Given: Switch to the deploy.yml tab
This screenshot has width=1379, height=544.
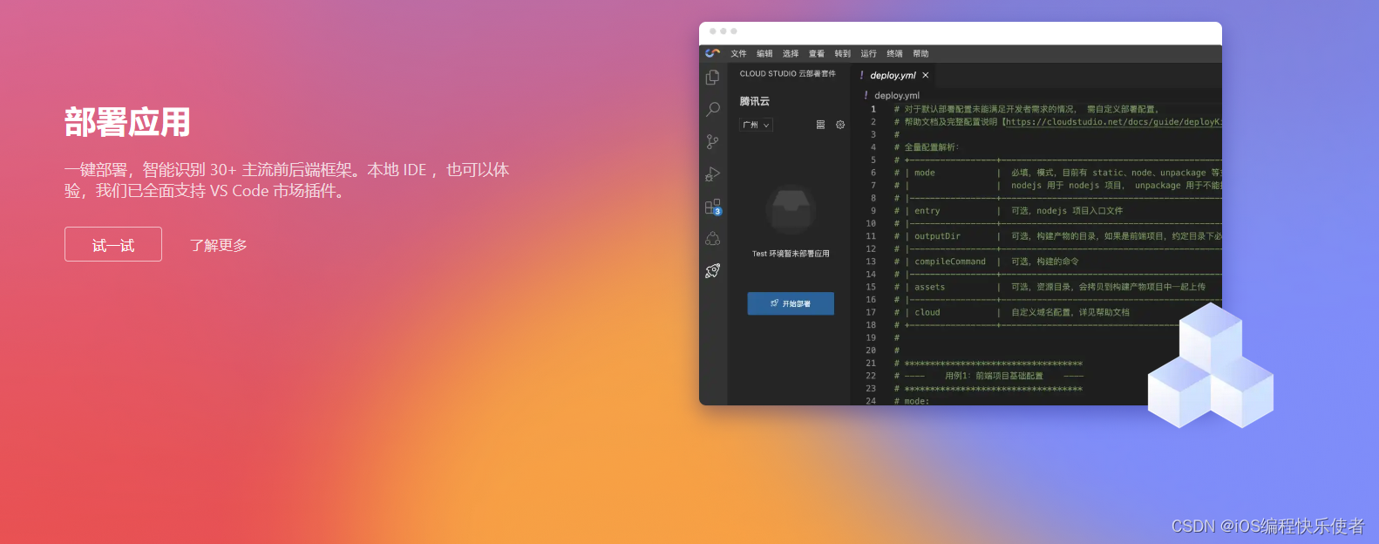Looking at the screenshot, I should [893, 75].
